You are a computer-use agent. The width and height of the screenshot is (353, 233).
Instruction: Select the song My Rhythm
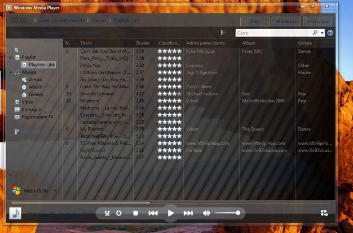[x=91, y=129]
